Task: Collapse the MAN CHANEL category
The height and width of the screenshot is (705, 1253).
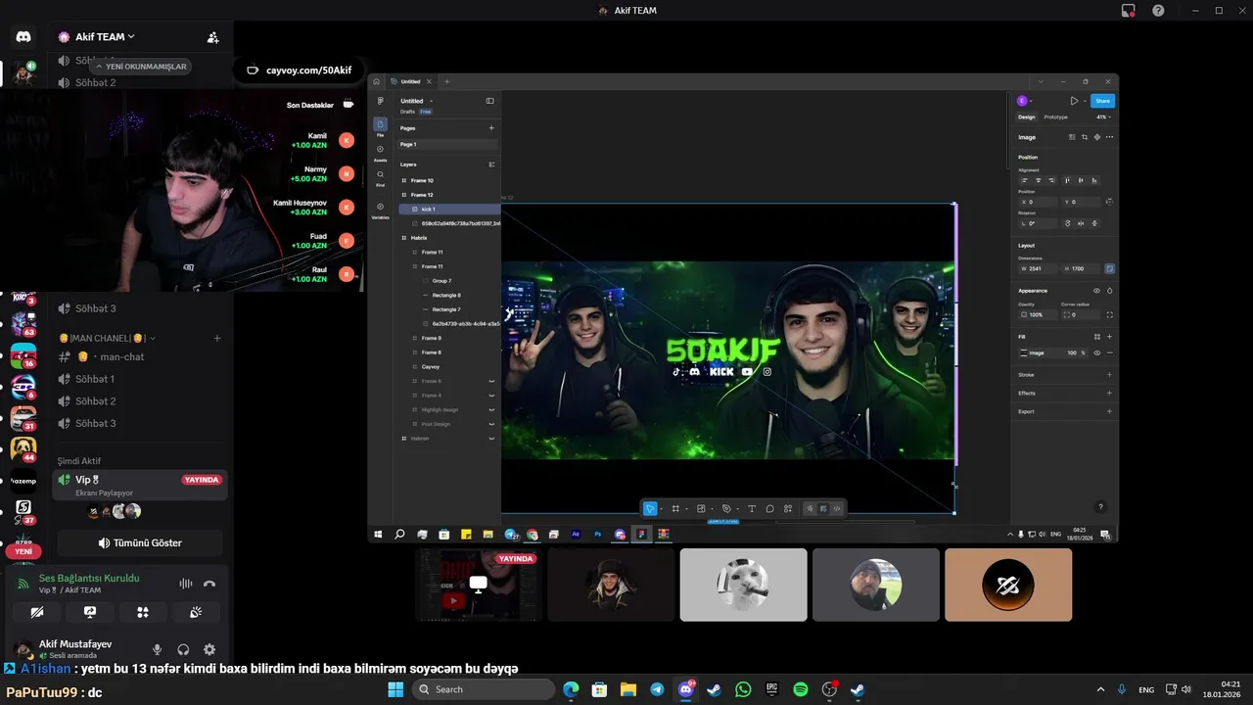Action: pos(106,338)
